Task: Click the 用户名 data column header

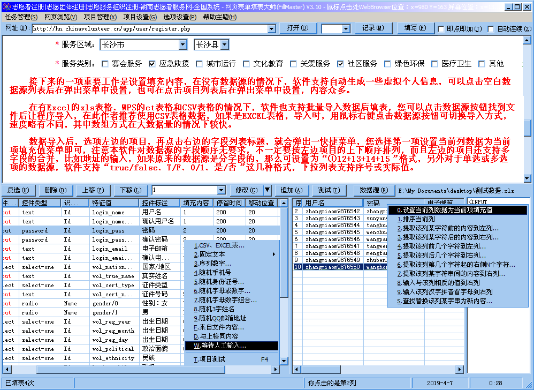Action: pyautogui.click(x=333, y=203)
